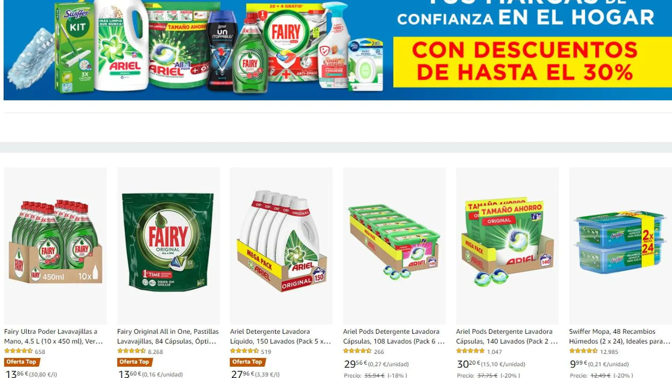Click the star rating with 266 reviews
The width and height of the screenshot is (672, 378).
click(x=357, y=351)
